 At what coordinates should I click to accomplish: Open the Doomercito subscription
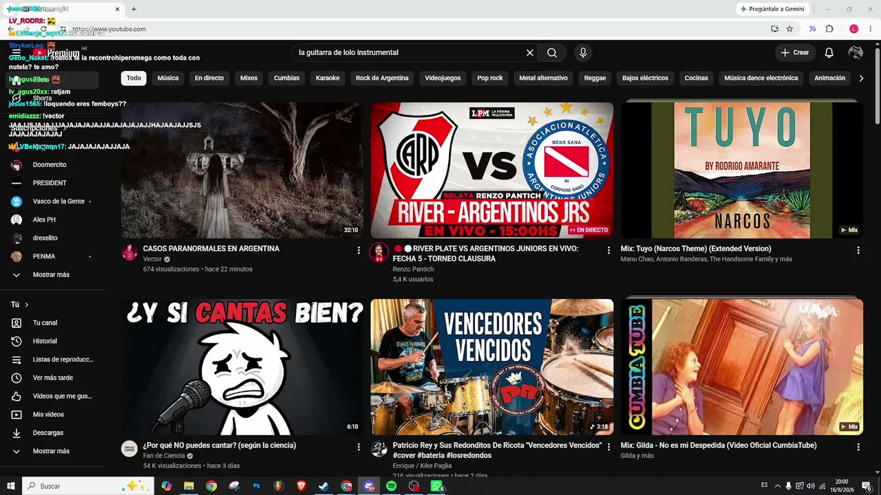pos(51,165)
